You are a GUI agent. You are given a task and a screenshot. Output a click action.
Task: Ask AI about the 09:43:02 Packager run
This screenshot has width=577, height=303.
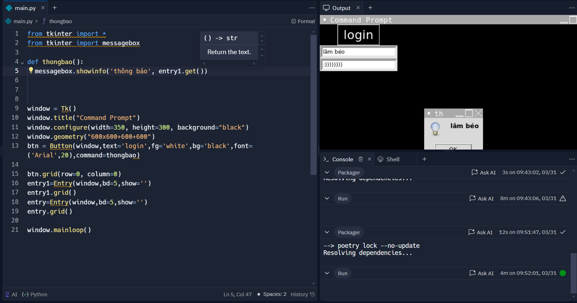[484, 172]
